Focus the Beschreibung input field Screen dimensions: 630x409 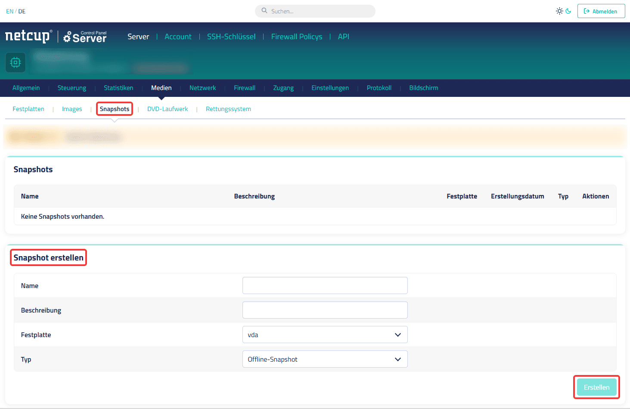click(x=325, y=310)
